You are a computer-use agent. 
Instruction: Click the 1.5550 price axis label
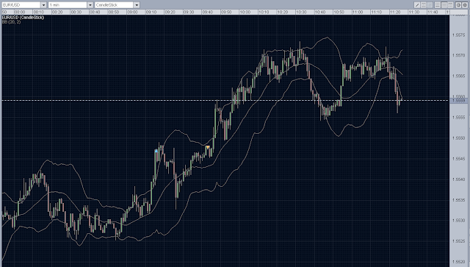[458, 138]
